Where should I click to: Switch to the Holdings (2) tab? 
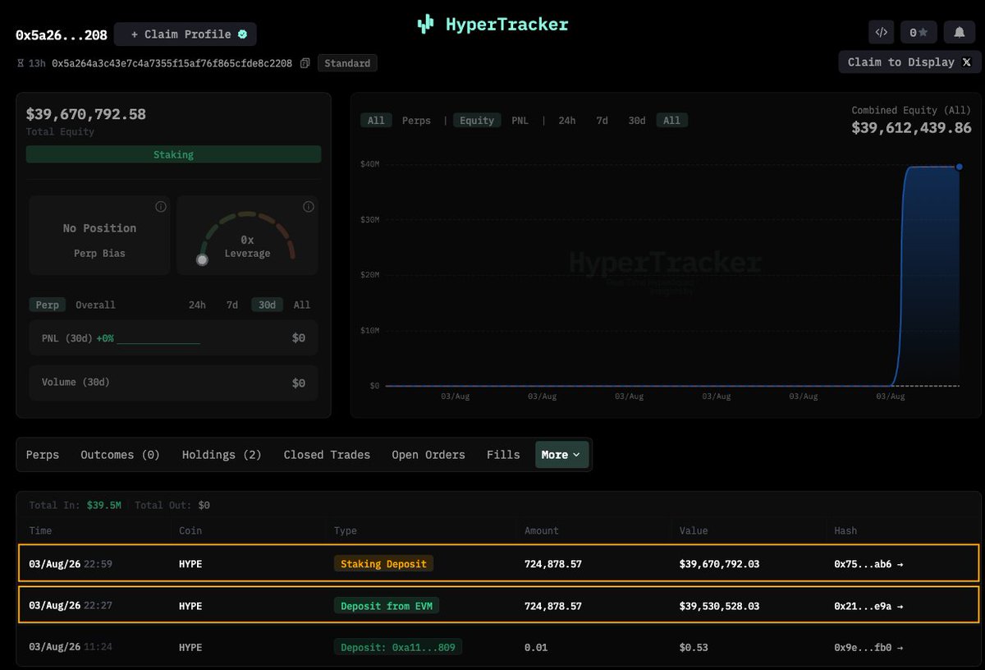[x=222, y=455]
